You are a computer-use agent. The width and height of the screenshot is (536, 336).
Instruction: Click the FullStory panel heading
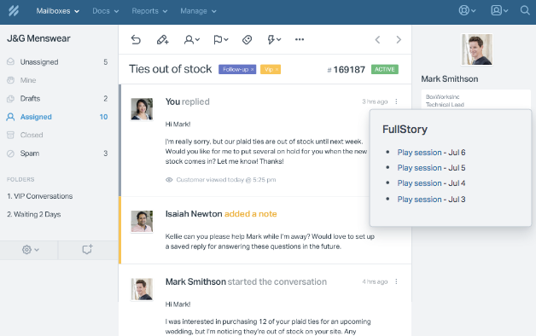click(x=405, y=130)
